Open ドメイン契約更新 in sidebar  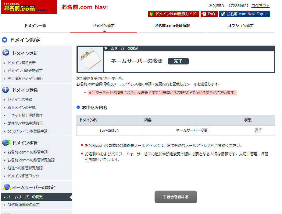click(21, 63)
